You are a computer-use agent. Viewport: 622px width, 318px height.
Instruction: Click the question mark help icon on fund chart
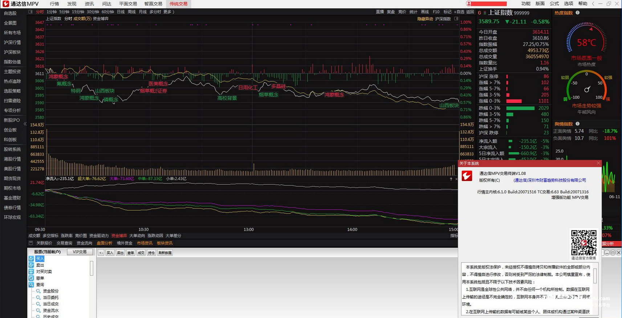click(451, 179)
